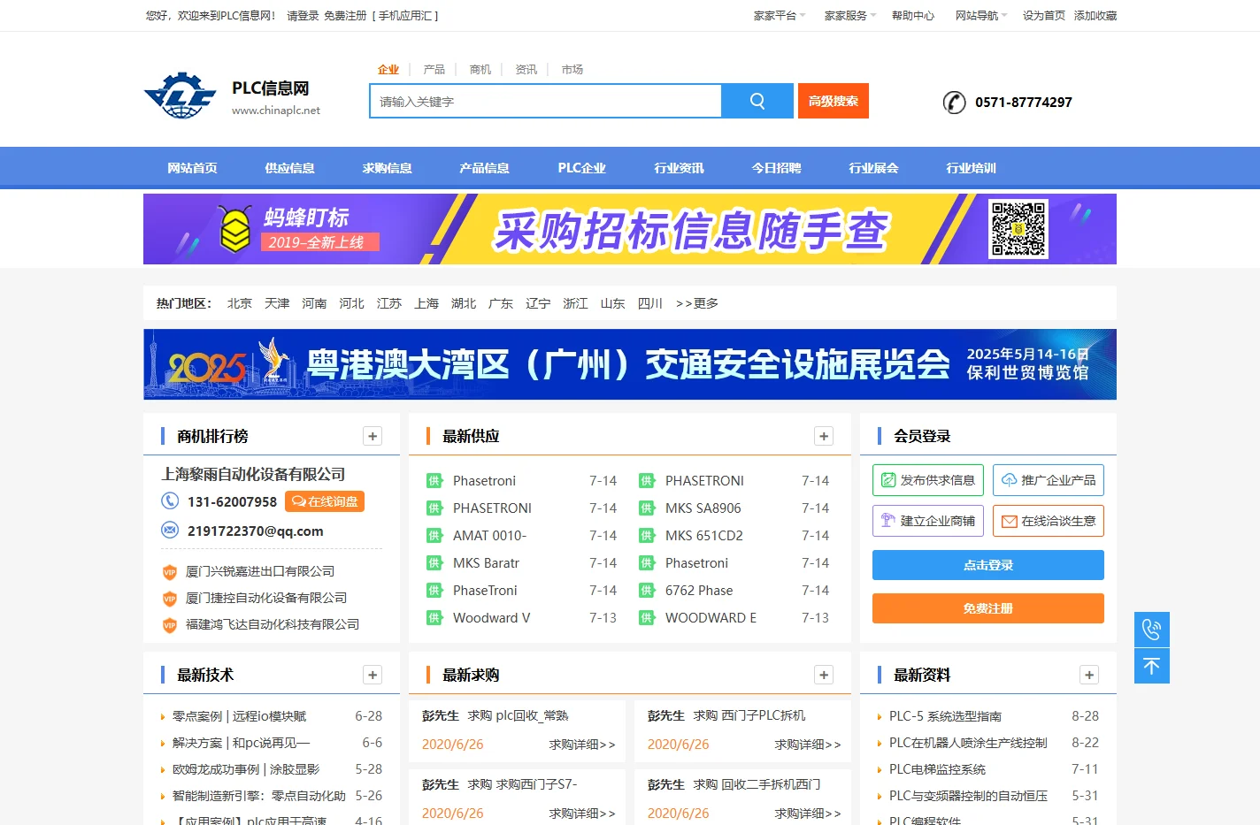The image size is (1260, 825).
Task: Click supply icon beside 6762 Phase
Action: coord(647,591)
